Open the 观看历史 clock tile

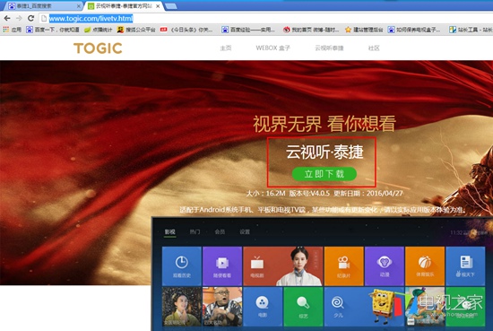click(x=182, y=266)
